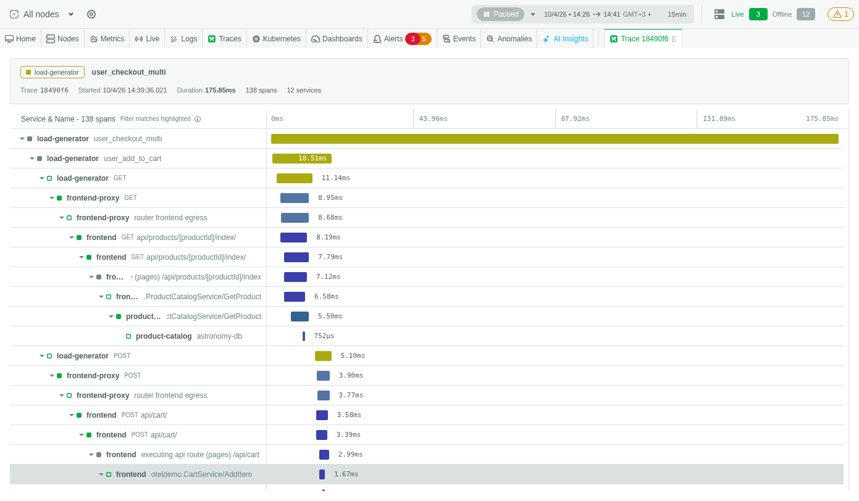Select the product-catalog astronomy-db span row
Image resolution: width=859 pixels, height=501 pixels.
[x=427, y=336]
